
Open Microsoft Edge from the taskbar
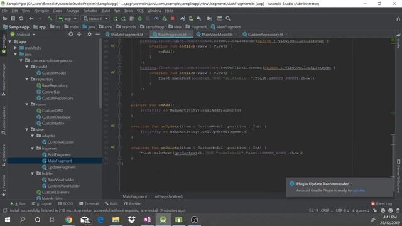tap(100, 220)
